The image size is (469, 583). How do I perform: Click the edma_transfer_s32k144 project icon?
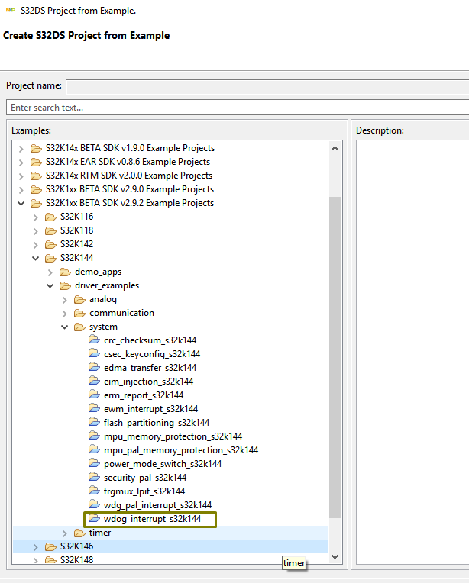(94, 367)
